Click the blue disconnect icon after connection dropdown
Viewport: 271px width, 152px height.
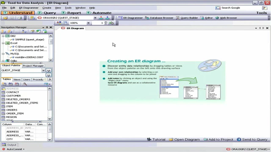click(107, 18)
